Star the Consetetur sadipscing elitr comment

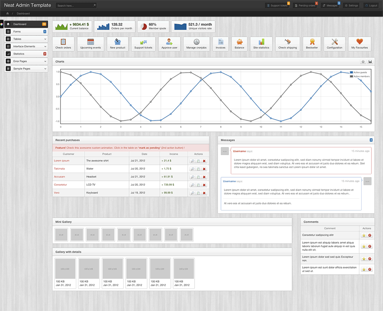[x=363, y=235]
